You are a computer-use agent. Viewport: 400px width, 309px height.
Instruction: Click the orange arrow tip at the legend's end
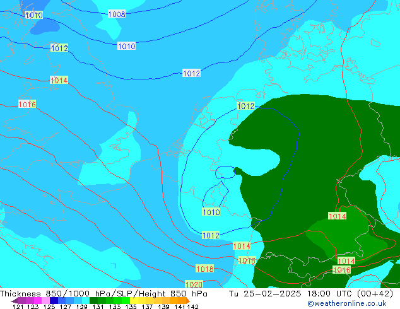click(x=187, y=301)
